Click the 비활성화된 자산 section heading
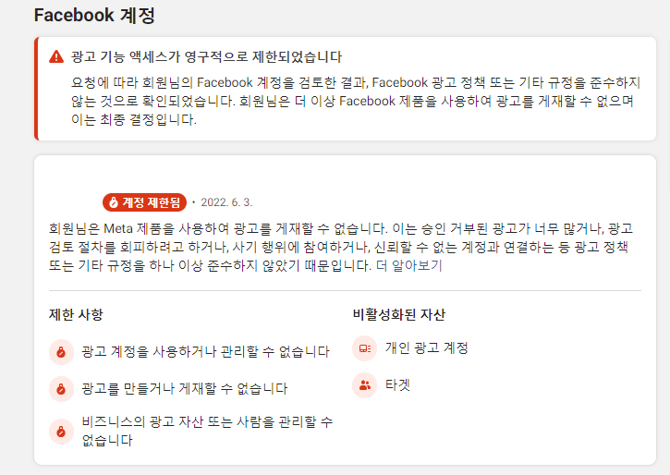The height and width of the screenshot is (475, 670). [x=399, y=315]
